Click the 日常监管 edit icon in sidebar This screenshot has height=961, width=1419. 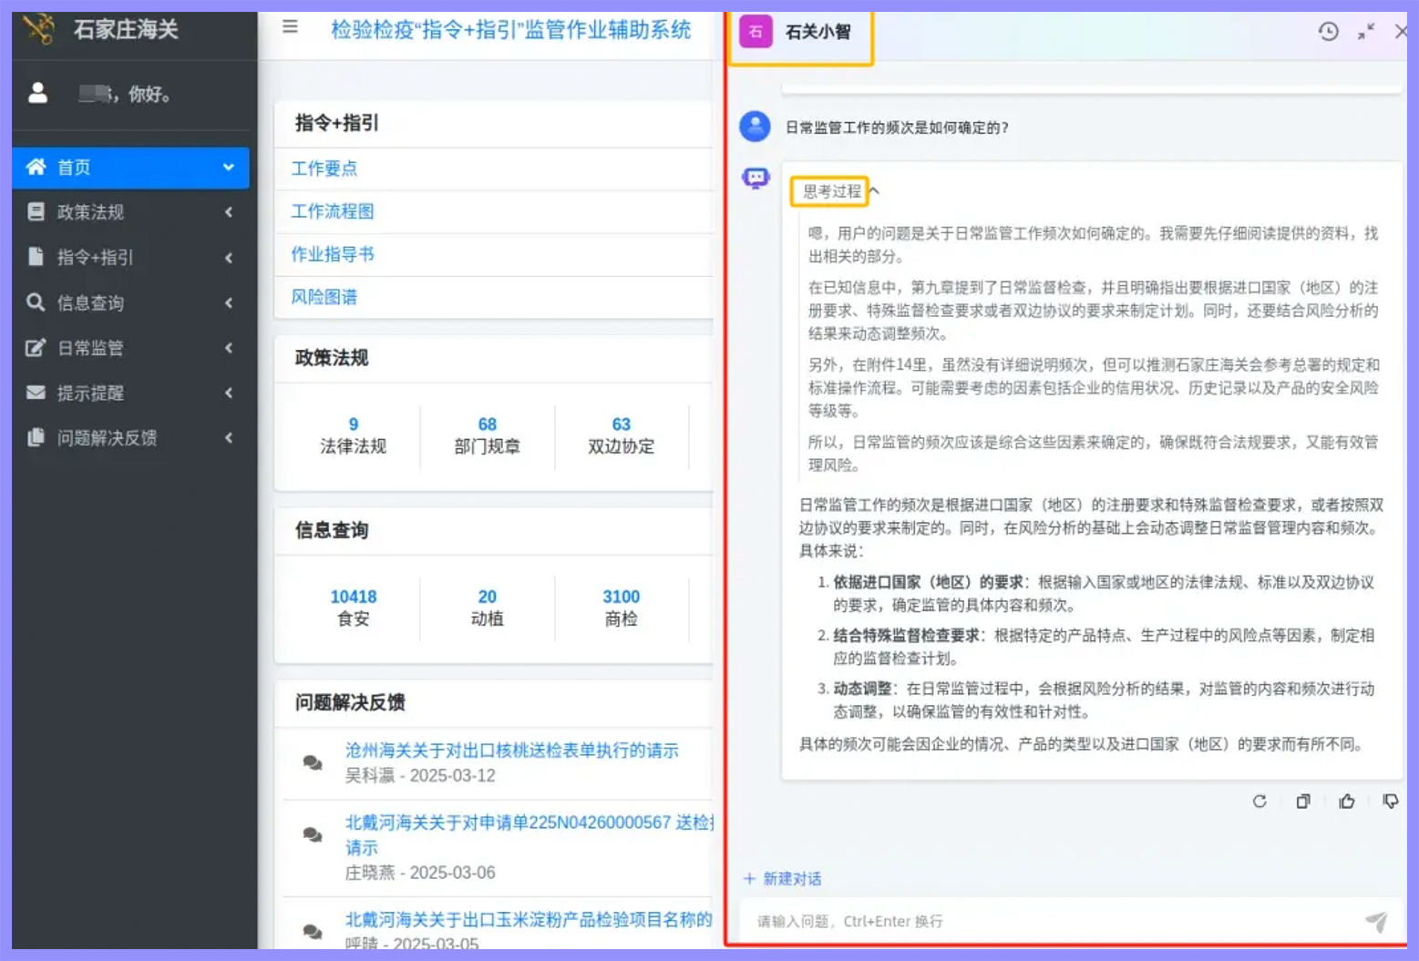pos(36,348)
